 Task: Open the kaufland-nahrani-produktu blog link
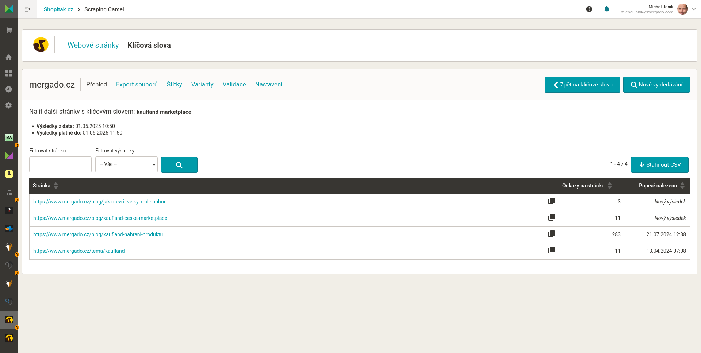point(98,234)
